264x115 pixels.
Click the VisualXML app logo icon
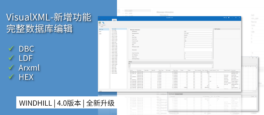pyautogui.click(x=99, y=18)
